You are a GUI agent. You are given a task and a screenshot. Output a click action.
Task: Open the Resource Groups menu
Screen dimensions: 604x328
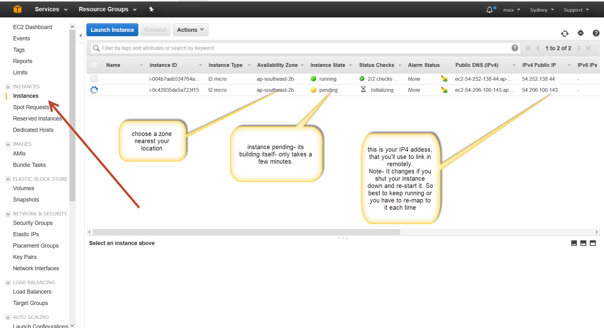coord(107,9)
